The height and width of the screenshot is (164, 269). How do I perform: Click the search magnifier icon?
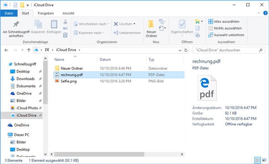(x=261, y=50)
